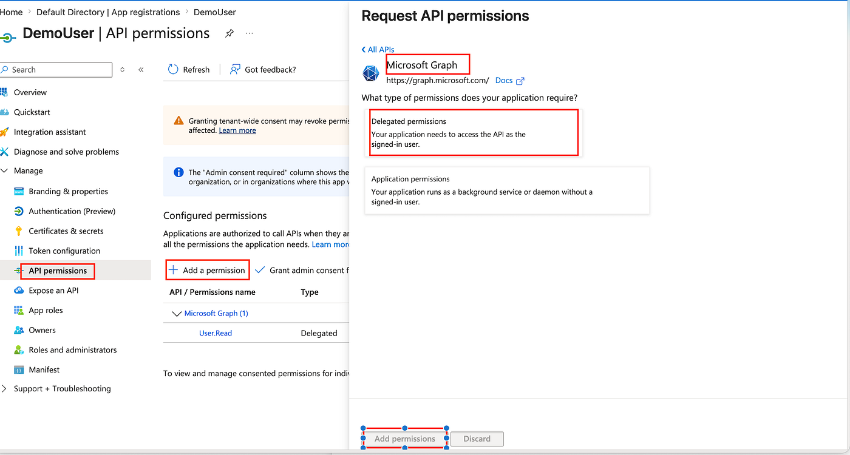The width and height of the screenshot is (850, 455).
Task: Select Application permissions card
Action: point(507,190)
